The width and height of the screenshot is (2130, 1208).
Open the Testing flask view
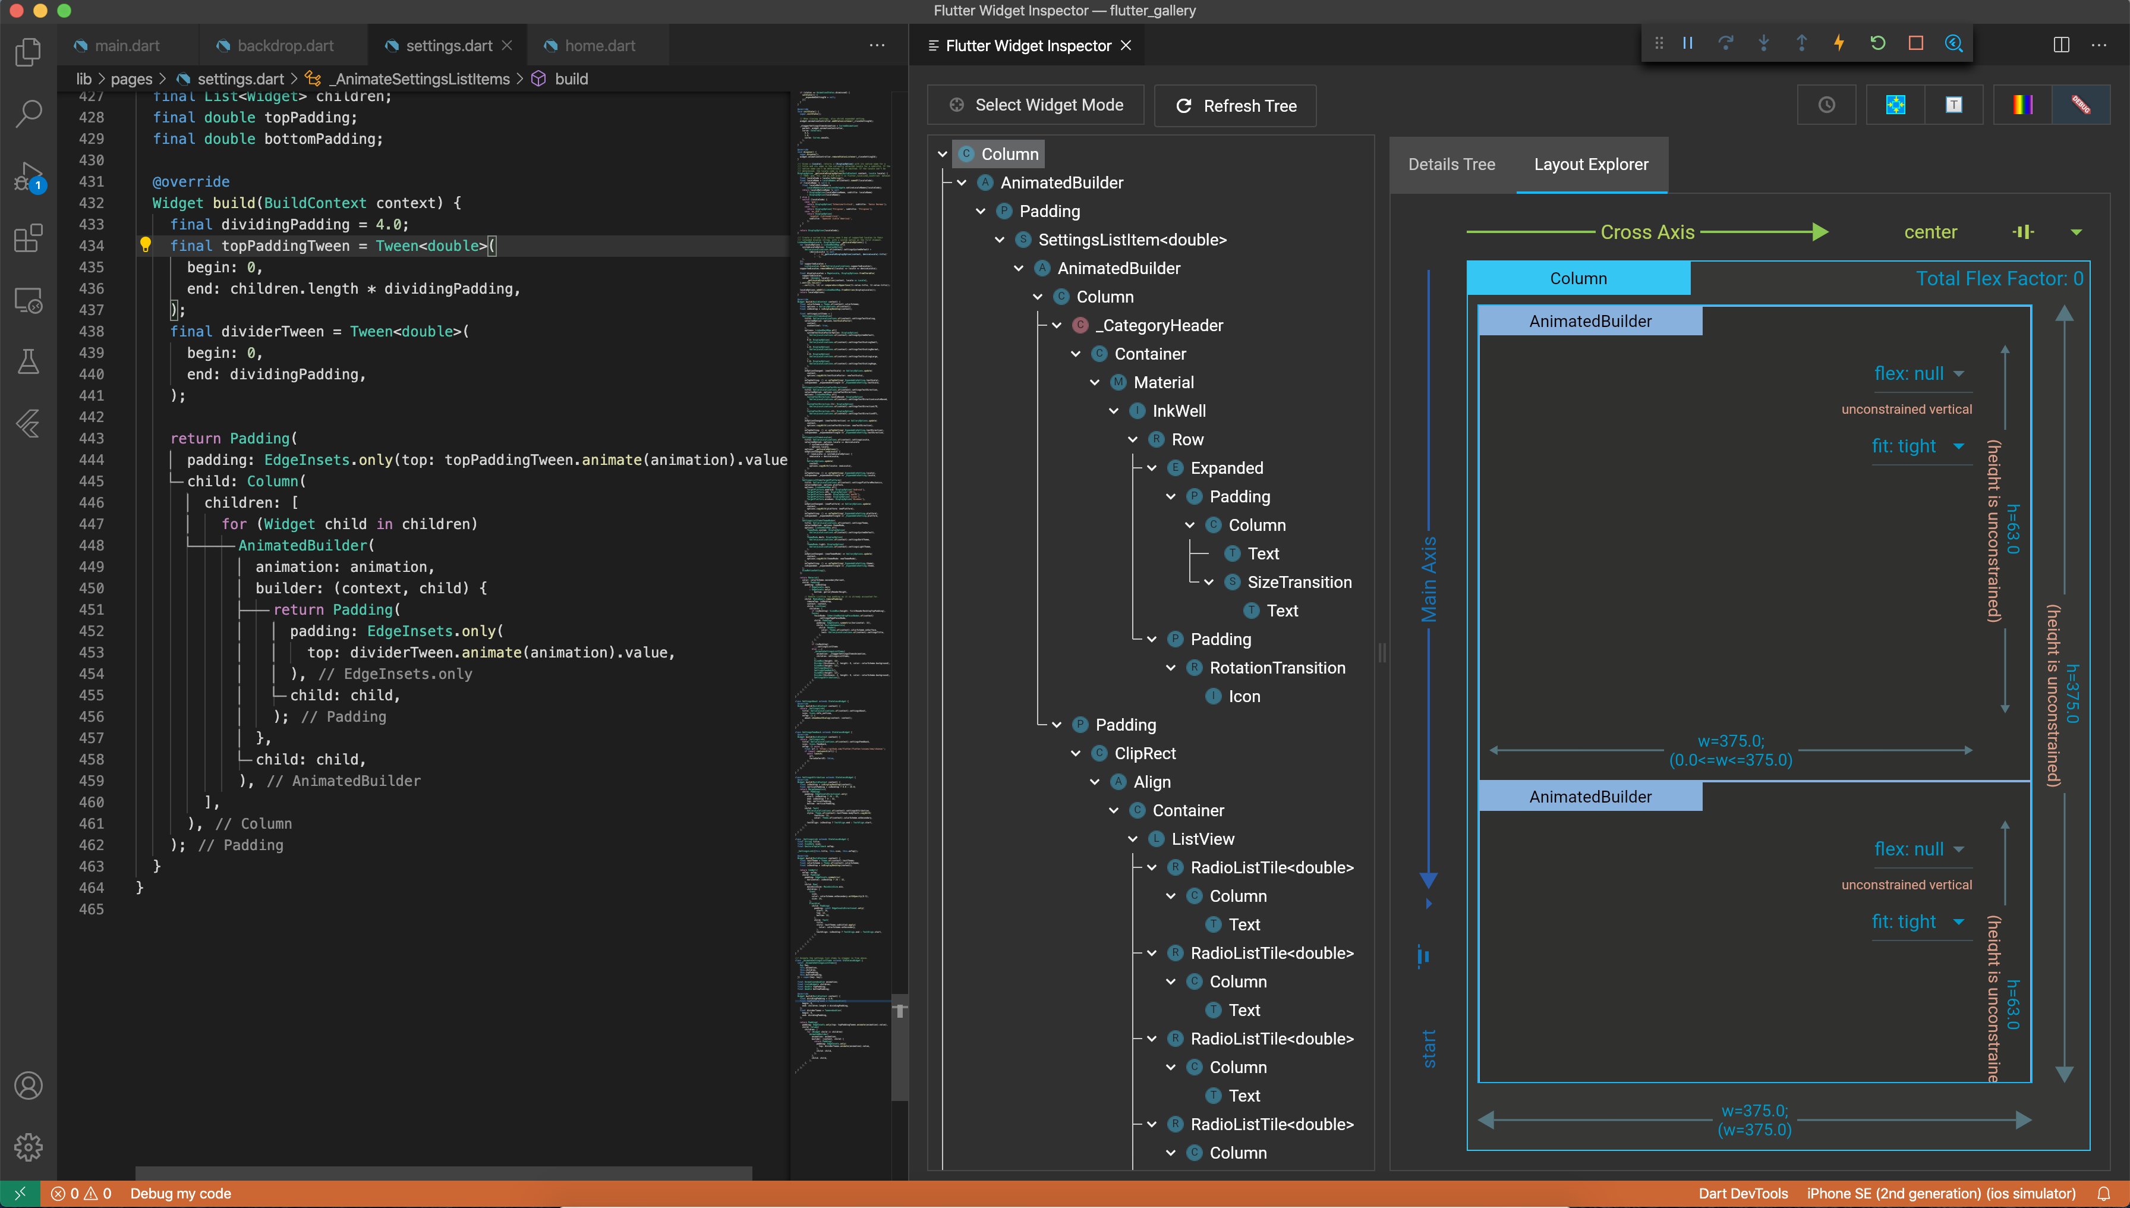pos(28,361)
